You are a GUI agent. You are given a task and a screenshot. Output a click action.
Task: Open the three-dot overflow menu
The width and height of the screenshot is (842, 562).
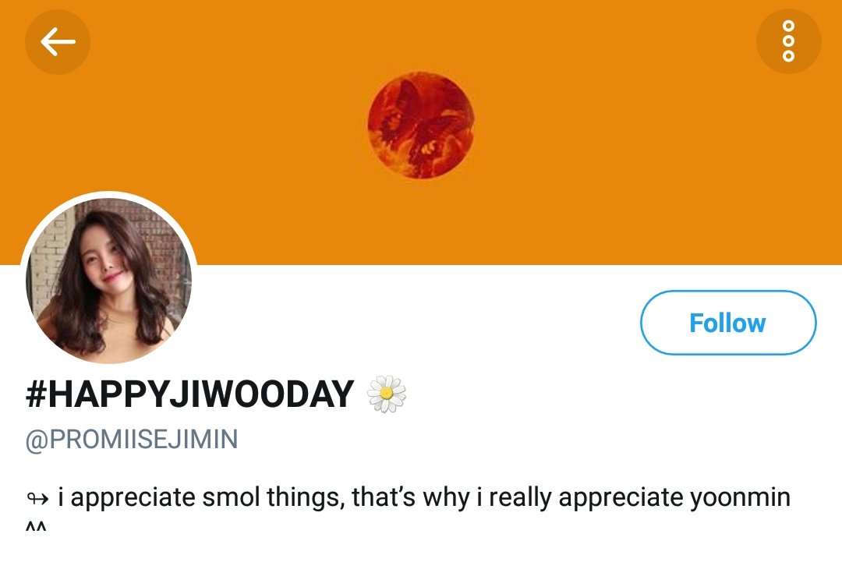tap(788, 41)
